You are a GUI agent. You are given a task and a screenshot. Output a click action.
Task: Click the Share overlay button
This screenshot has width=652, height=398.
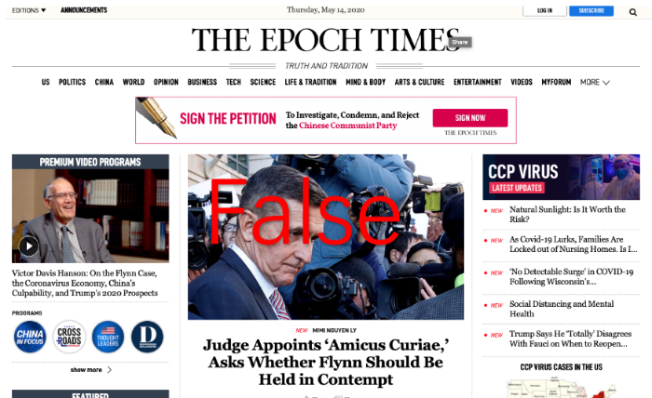pyautogui.click(x=459, y=42)
